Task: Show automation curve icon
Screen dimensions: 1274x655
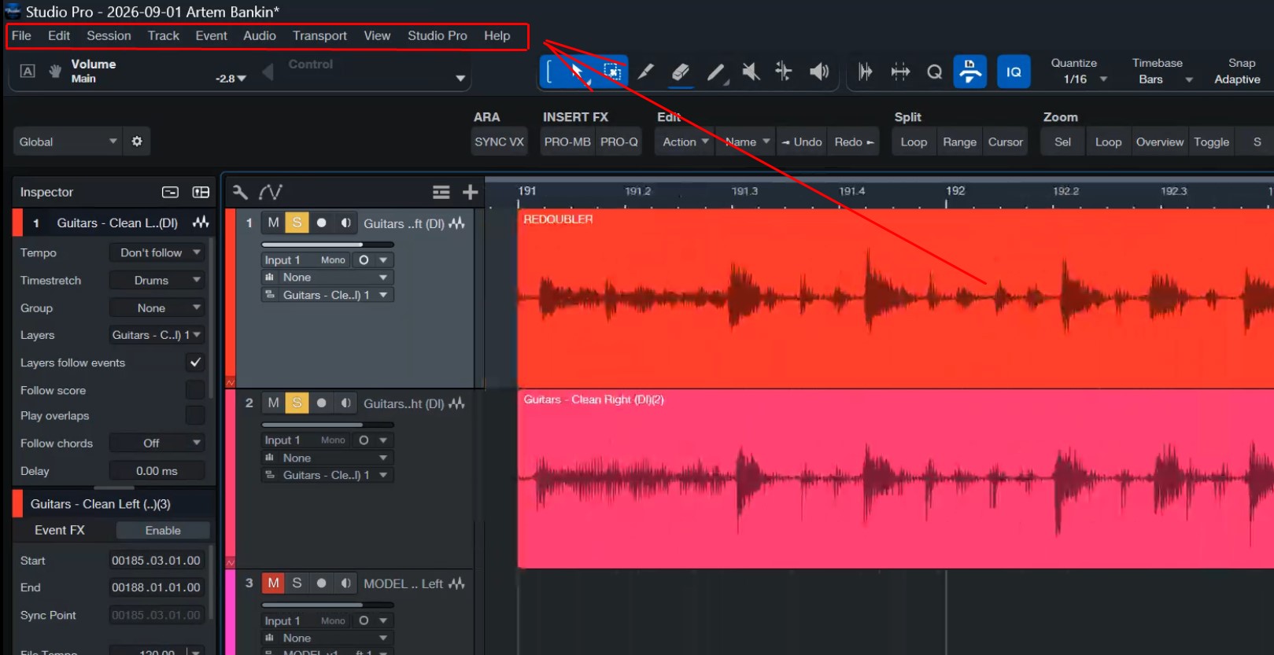Action: pyautogui.click(x=271, y=192)
